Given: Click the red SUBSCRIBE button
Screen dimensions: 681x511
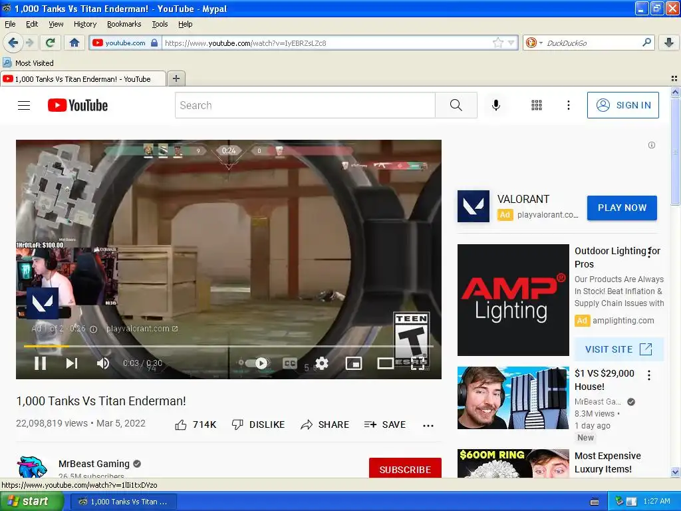Looking at the screenshot, I should point(405,468).
